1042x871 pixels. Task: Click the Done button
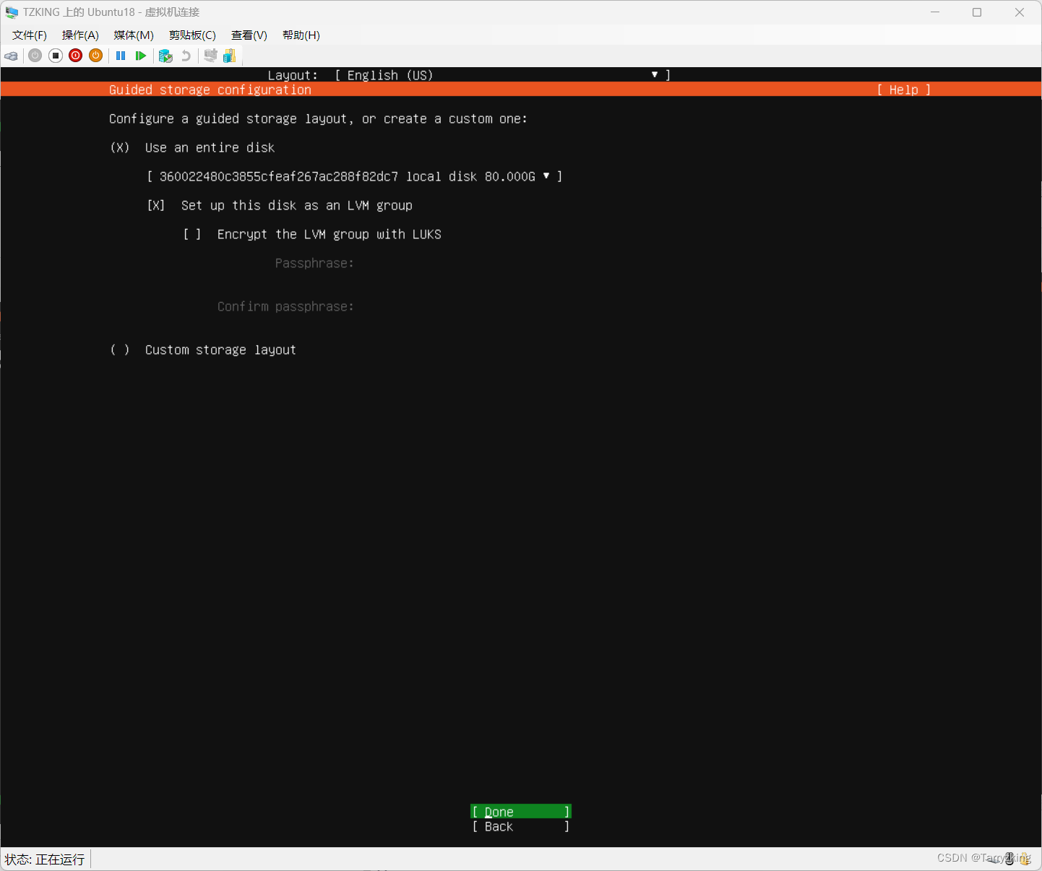[x=521, y=812]
